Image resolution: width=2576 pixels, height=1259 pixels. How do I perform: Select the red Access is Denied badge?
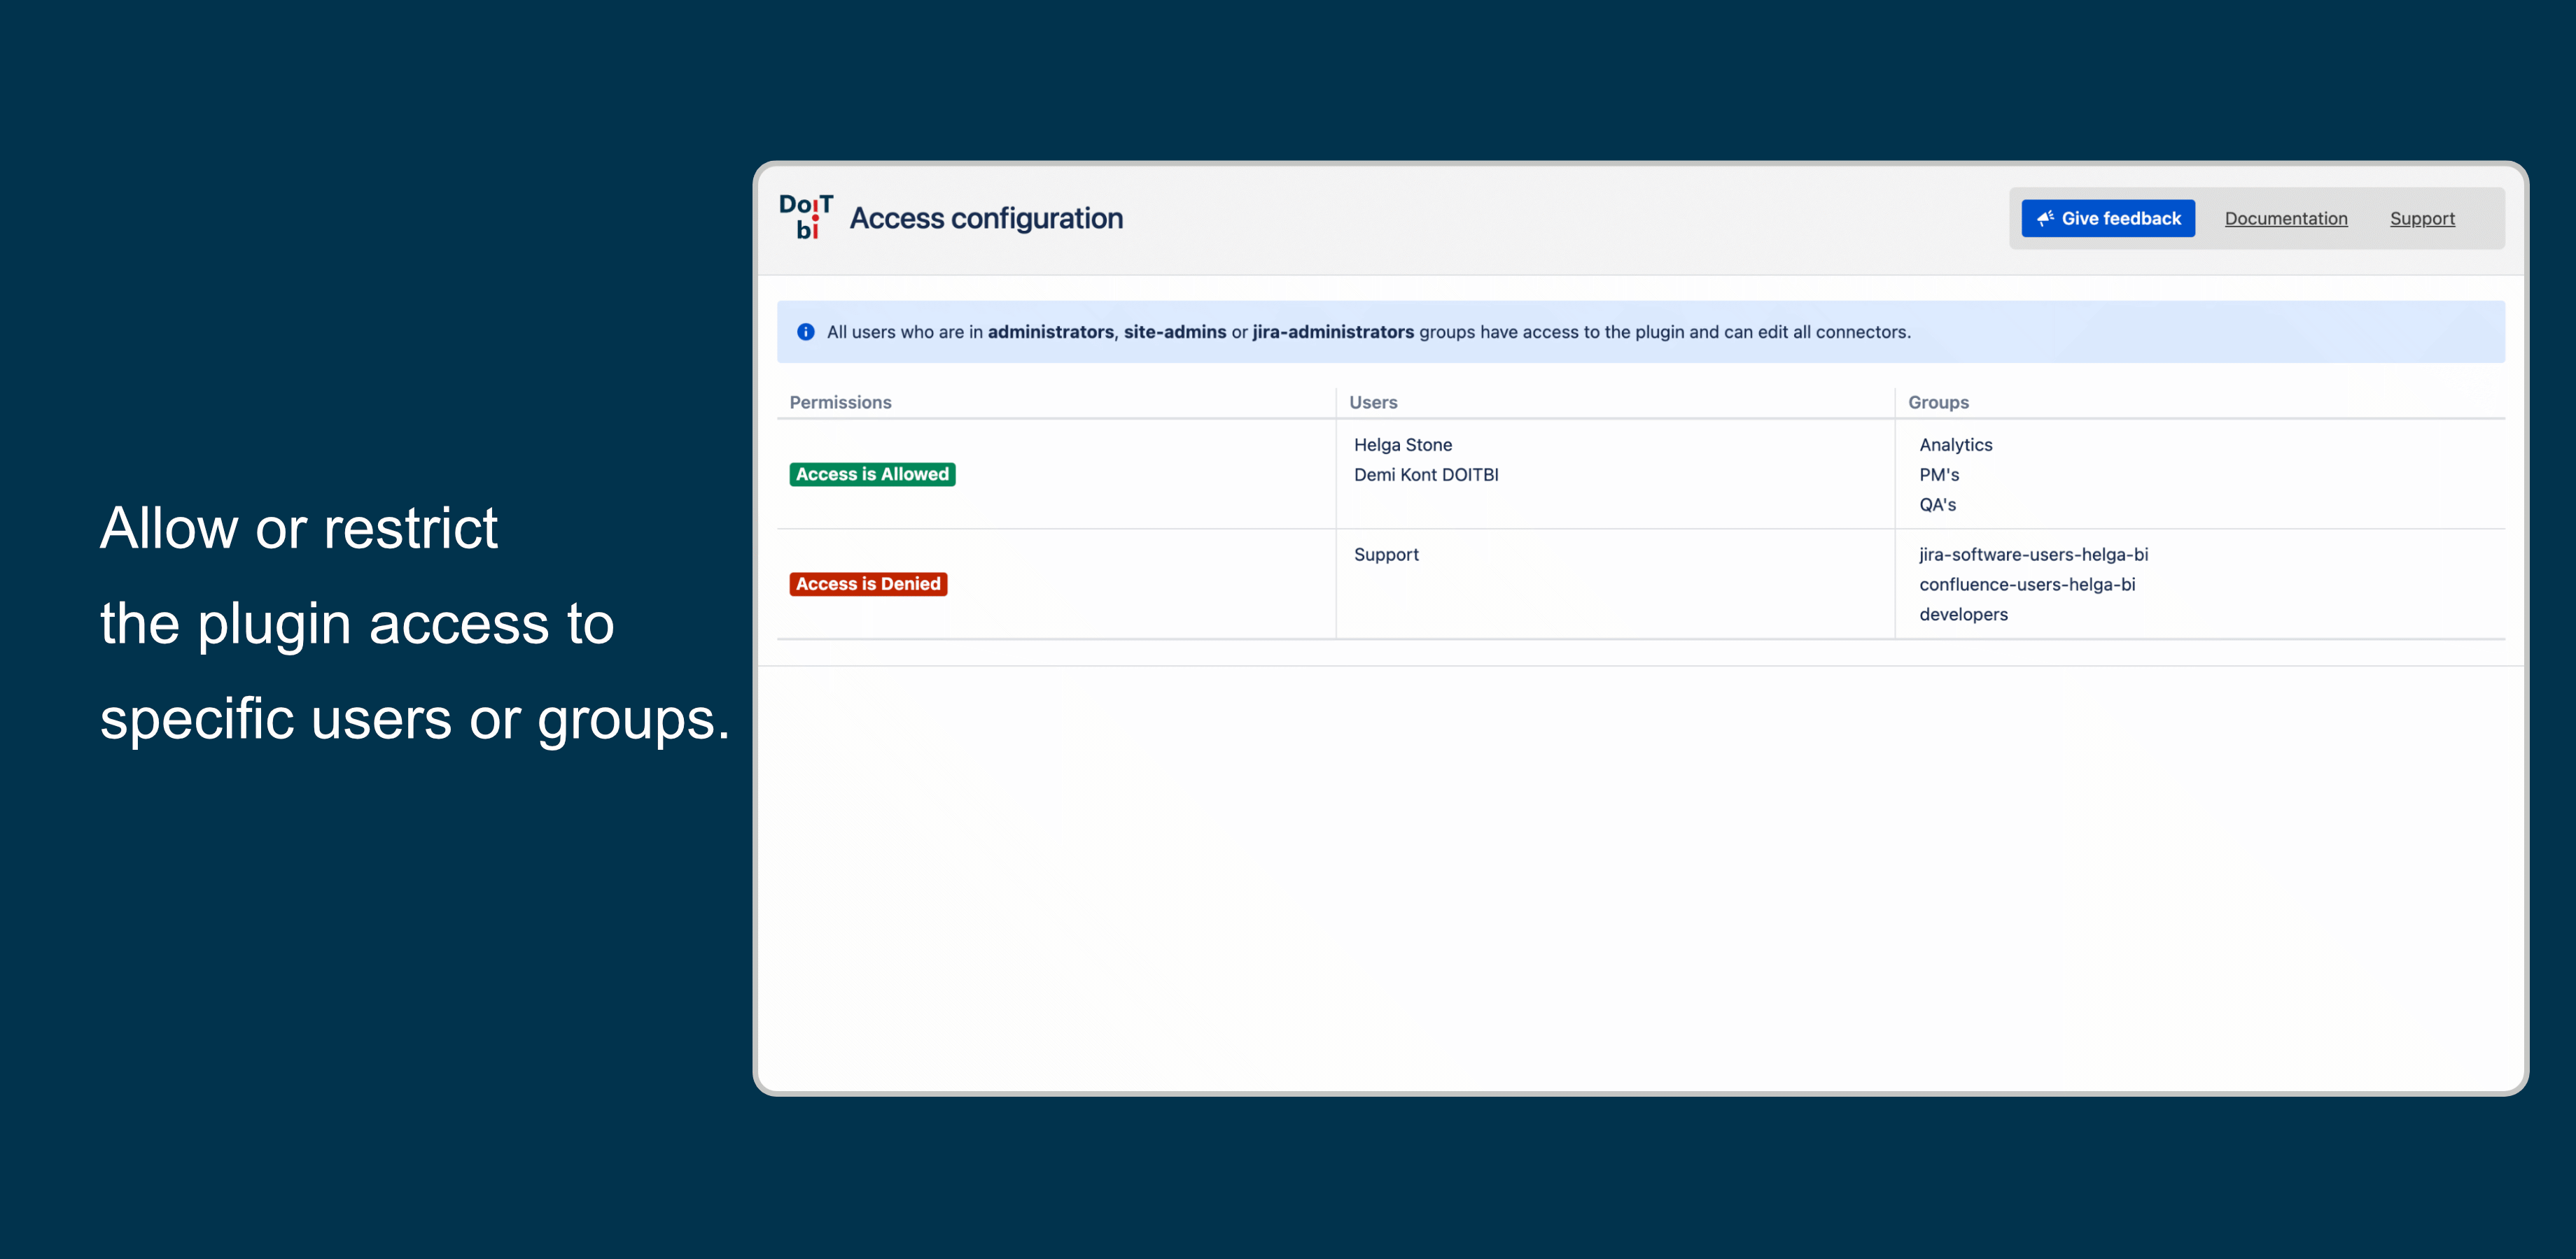(x=867, y=583)
